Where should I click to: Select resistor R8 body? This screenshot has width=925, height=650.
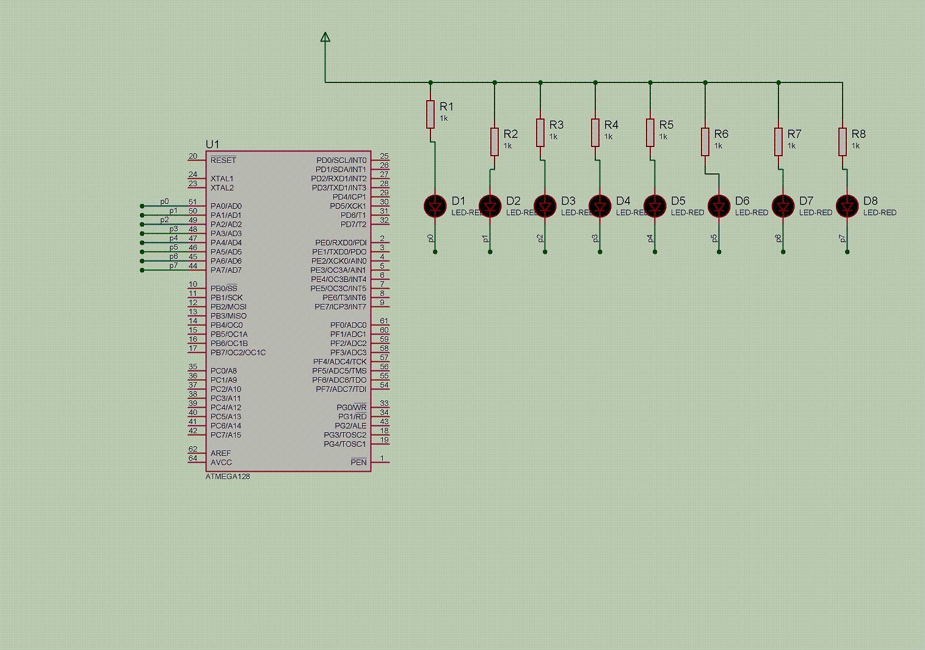point(843,142)
